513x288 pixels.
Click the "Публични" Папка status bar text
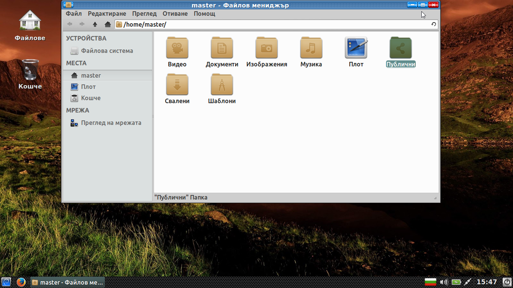(x=181, y=197)
